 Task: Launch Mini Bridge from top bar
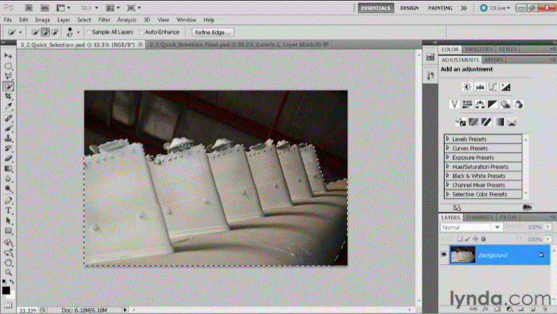[44, 8]
